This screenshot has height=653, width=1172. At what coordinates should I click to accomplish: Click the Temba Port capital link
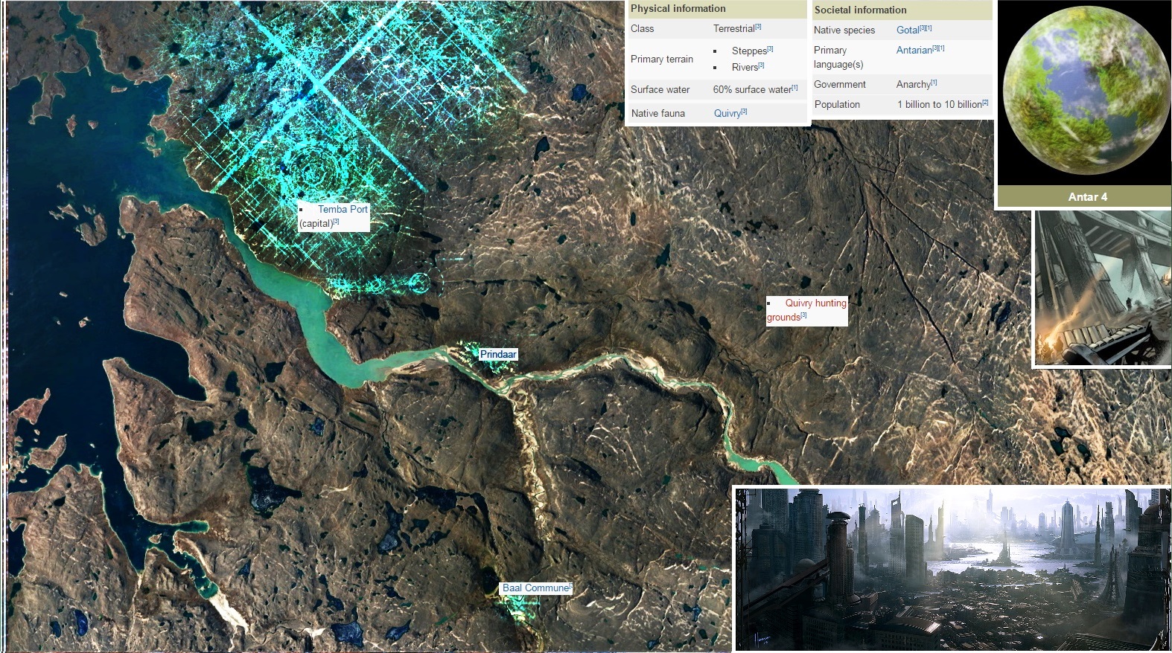[343, 210]
